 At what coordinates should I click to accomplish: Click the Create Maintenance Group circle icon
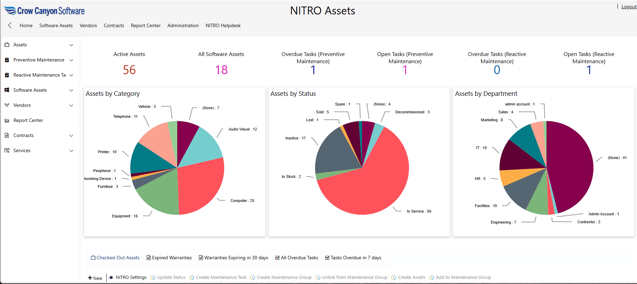pos(253,277)
